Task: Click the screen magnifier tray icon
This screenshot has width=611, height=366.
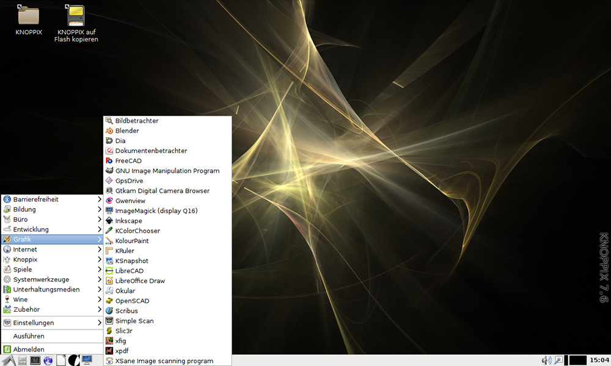Action: 558,361
